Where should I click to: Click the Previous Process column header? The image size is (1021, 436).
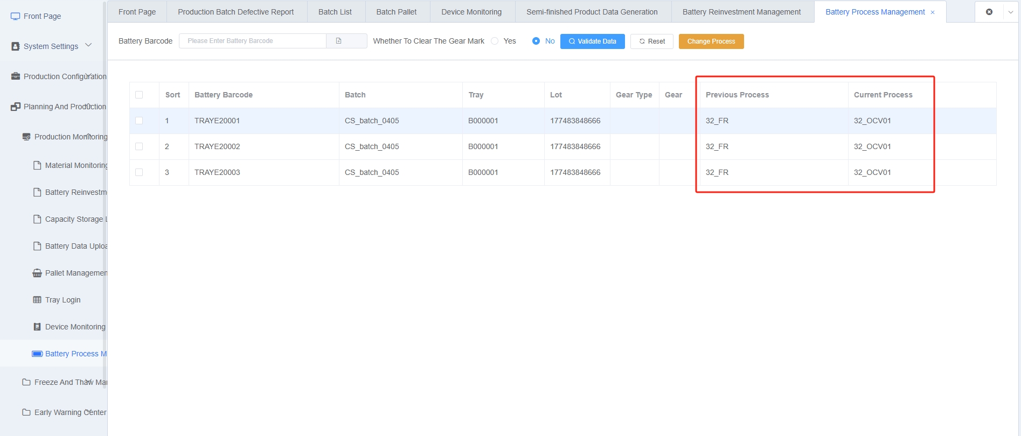737,95
